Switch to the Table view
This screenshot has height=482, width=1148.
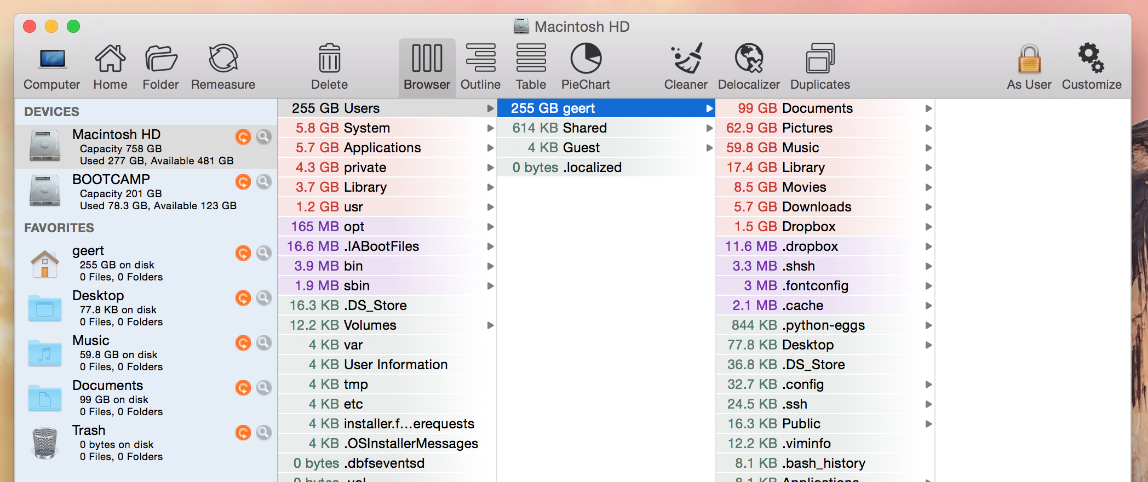[531, 67]
